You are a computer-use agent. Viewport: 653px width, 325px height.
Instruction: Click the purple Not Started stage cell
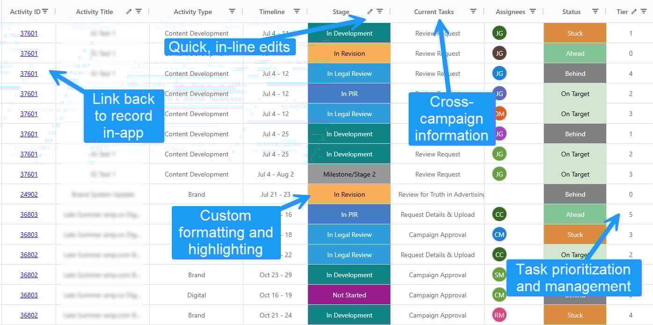point(349,295)
